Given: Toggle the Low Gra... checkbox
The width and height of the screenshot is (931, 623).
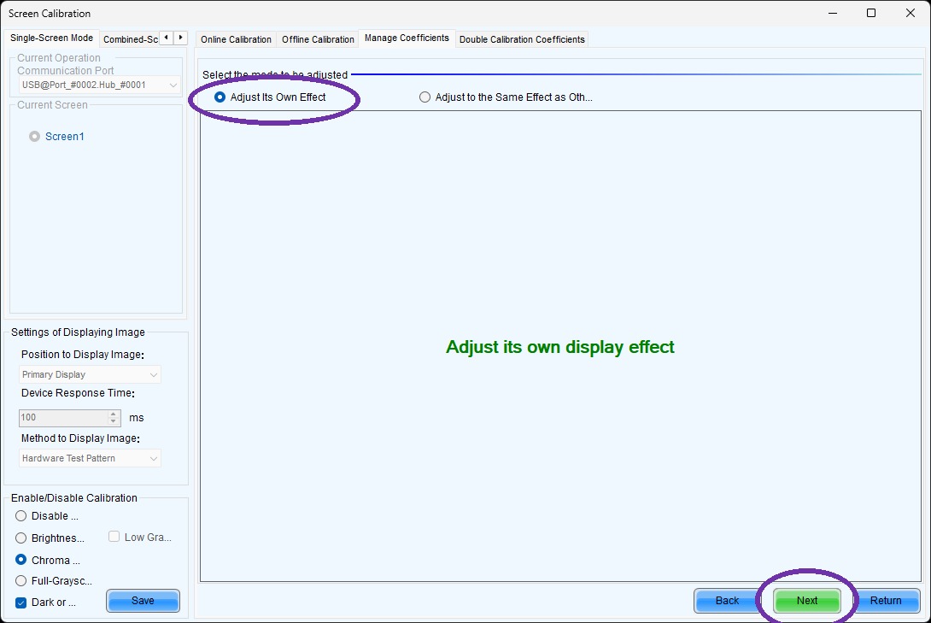Looking at the screenshot, I should 114,537.
